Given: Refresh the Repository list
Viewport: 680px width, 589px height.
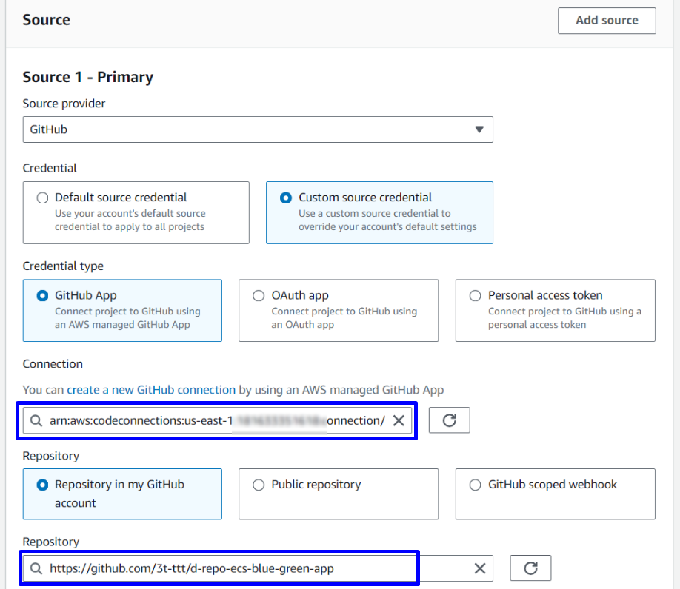Looking at the screenshot, I should coord(530,568).
